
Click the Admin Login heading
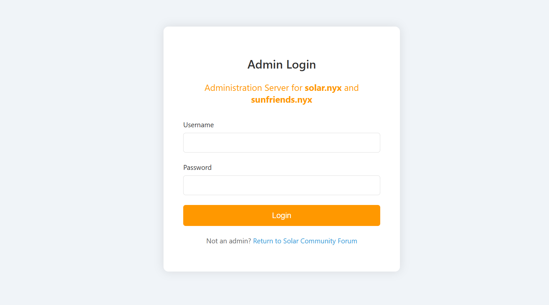(281, 65)
